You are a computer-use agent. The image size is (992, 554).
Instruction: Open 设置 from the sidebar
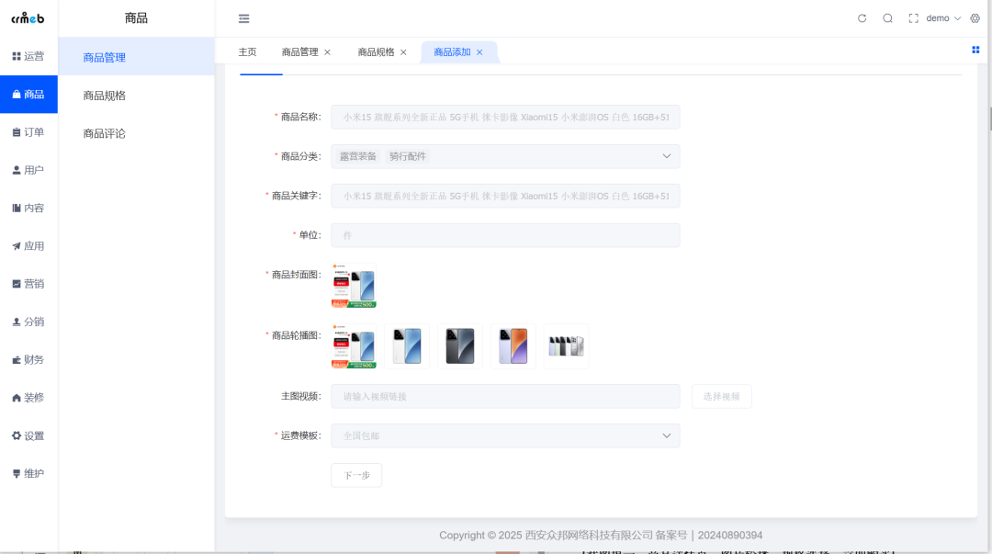28,435
